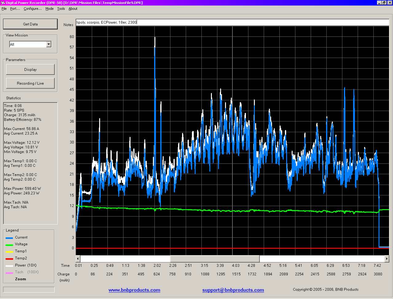This screenshot has width=393, height=299.
Task: Click the 60 value on vertical axis
Action: [x=72, y=36]
